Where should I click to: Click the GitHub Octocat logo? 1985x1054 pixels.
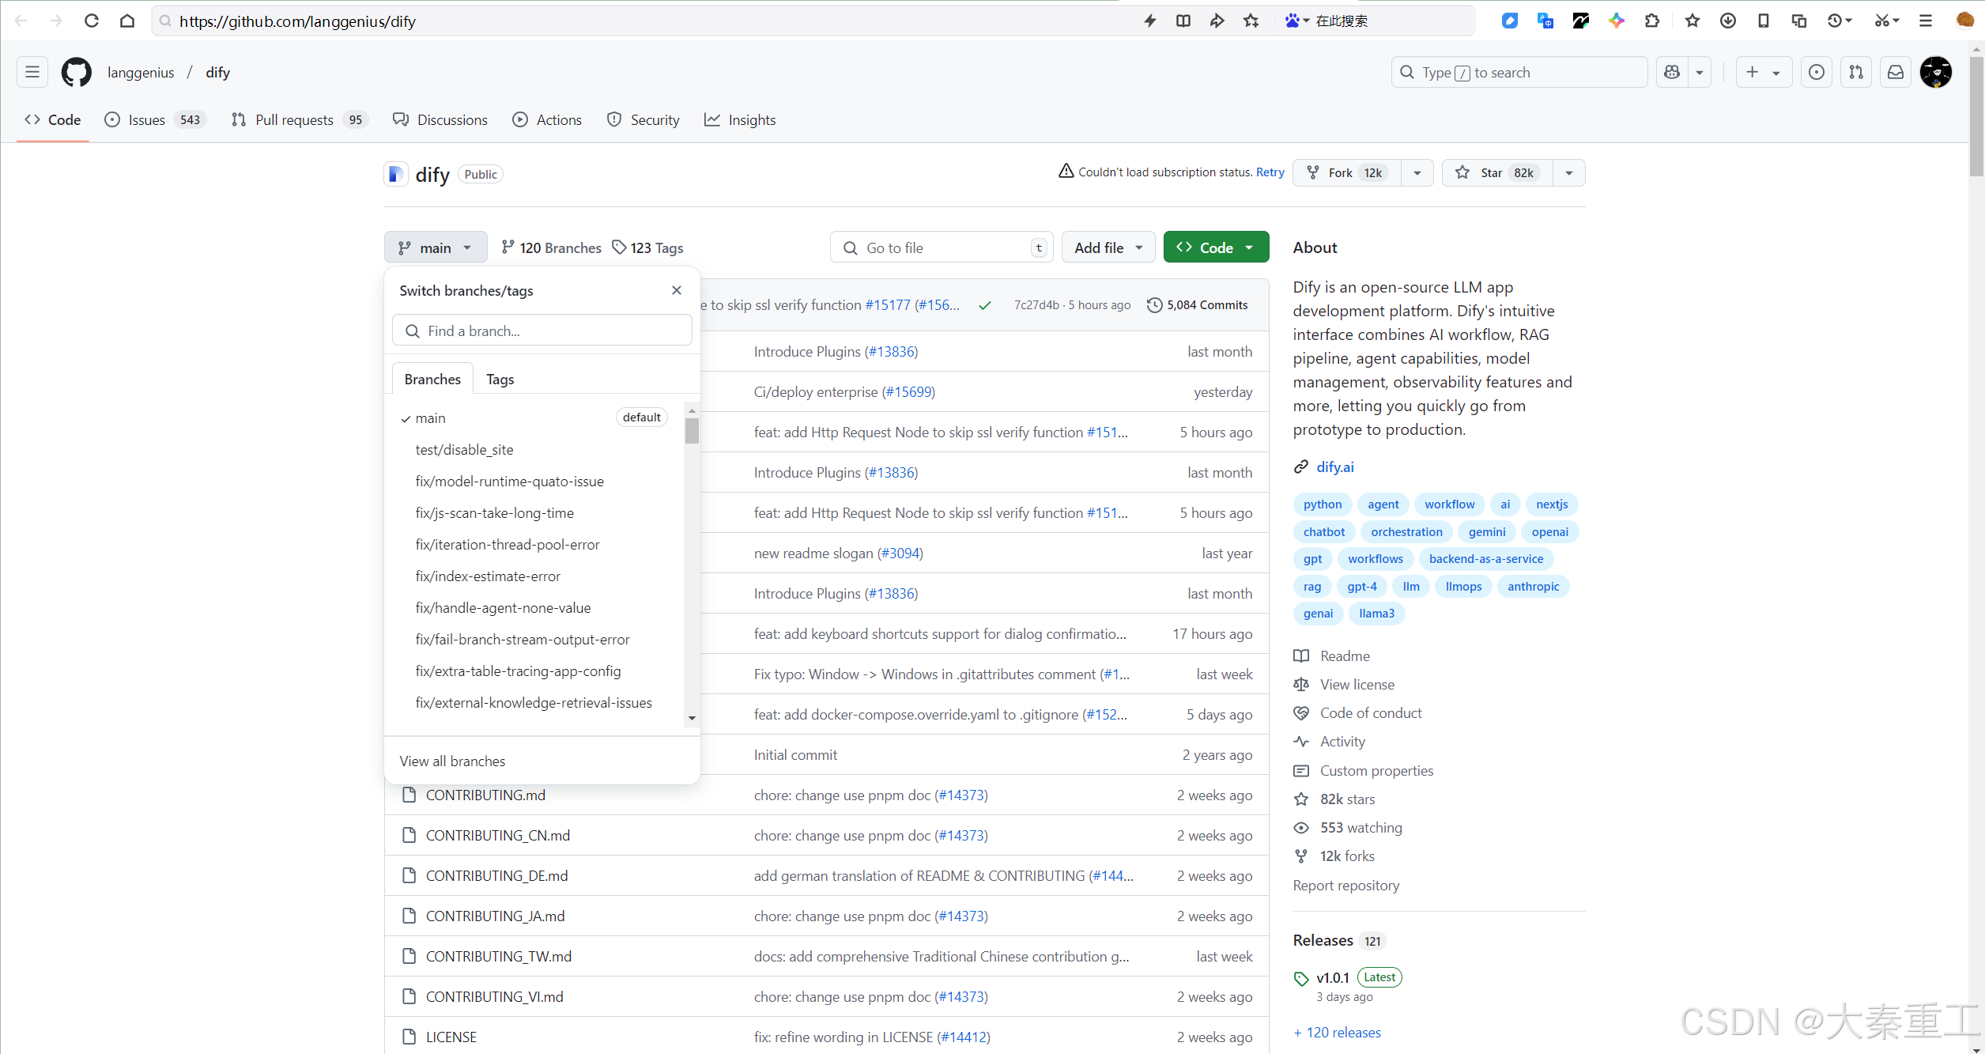pos(77,73)
